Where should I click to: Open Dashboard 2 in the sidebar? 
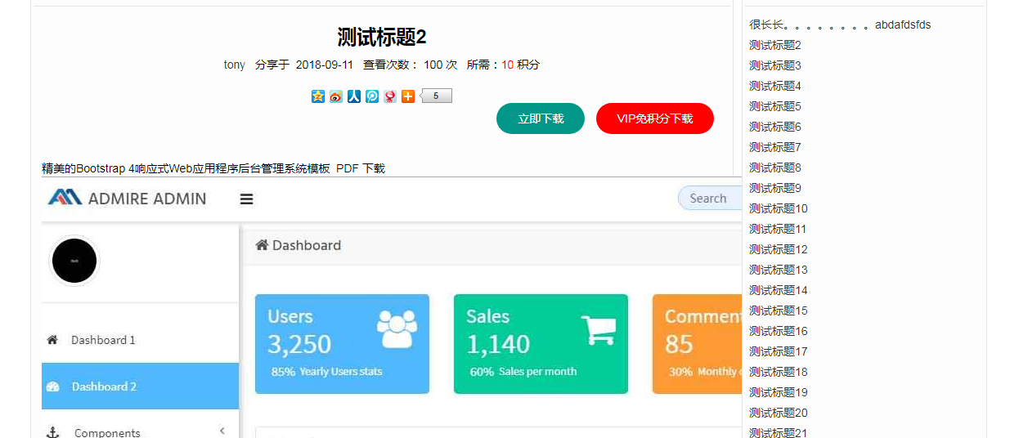[140, 387]
